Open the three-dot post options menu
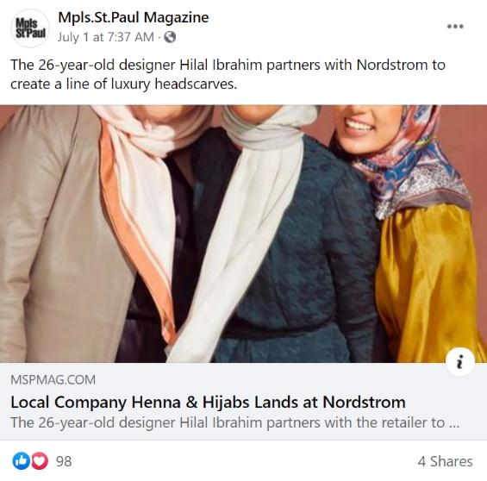Image resolution: width=487 pixels, height=481 pixels. click(x=455, y=27)
